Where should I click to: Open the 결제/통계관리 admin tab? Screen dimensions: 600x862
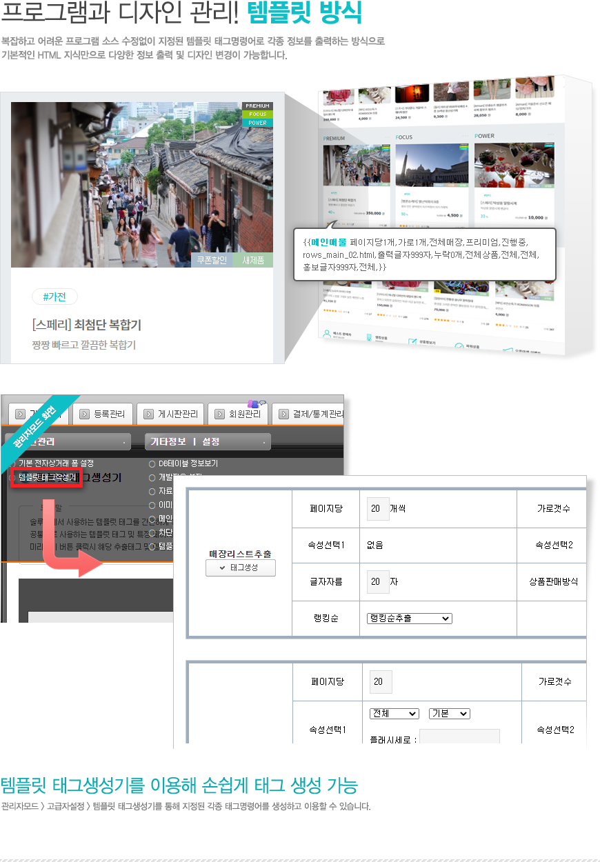tap(308, 414)
